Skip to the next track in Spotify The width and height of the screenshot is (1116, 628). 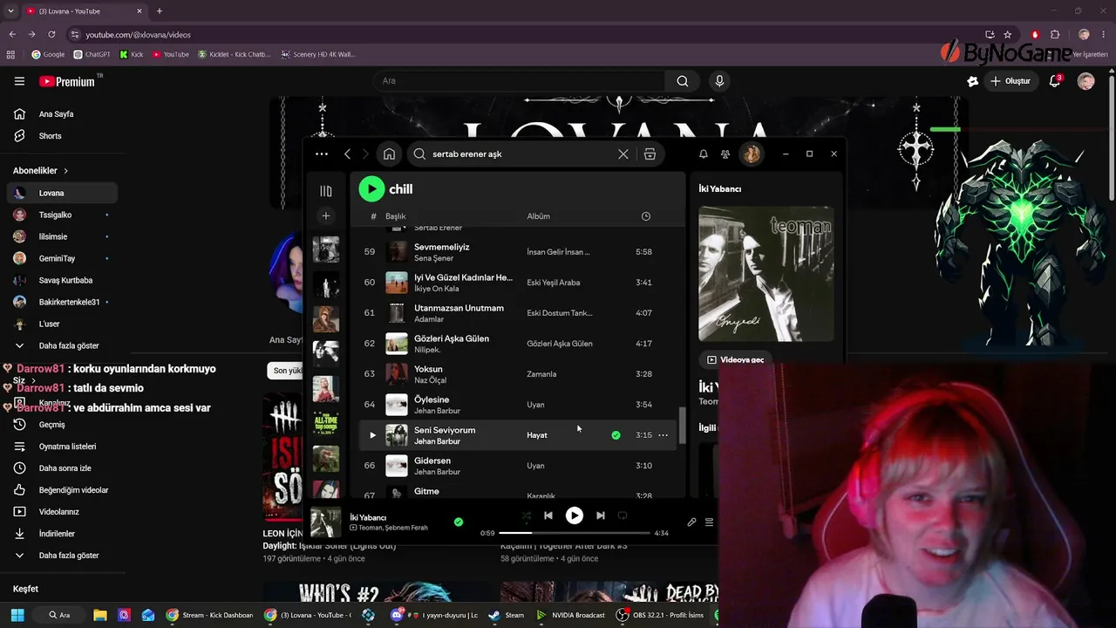pos(600,515)
